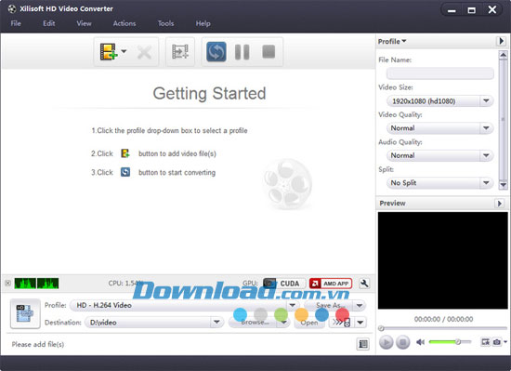Open the Video Size 1920x1080 dropdown
The width and height of the screenshot is (511, 371).
click(440, 101)
